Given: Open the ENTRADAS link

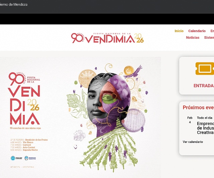Looking at the screenshot, I should [204, 85].
